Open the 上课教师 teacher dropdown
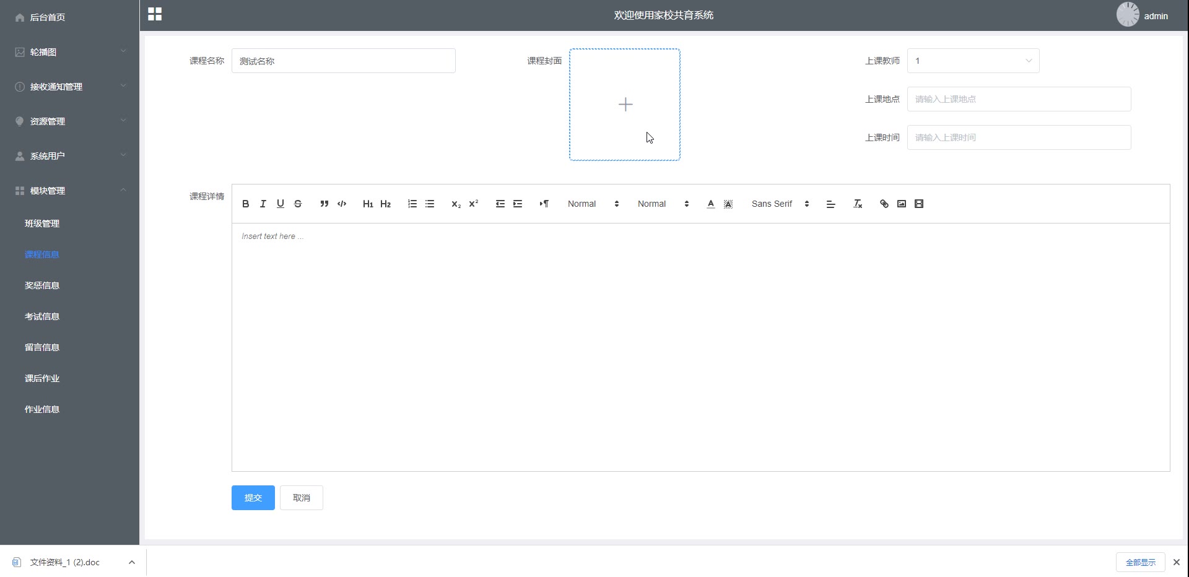This screenshot has height=577, width=1189. click(973, 61)
